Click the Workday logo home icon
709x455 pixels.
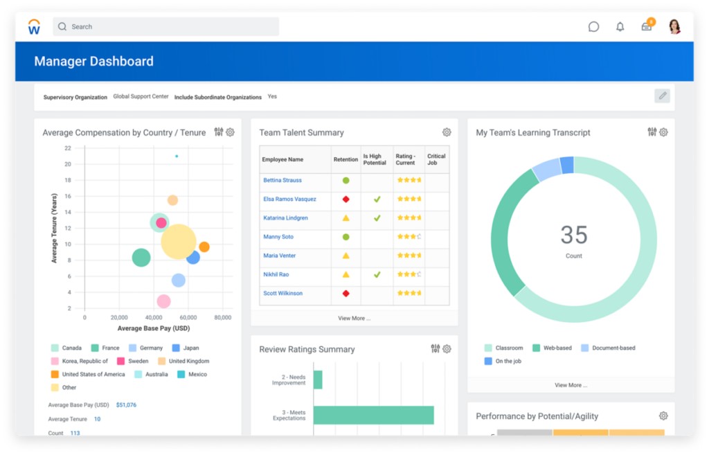pos(34,27)
